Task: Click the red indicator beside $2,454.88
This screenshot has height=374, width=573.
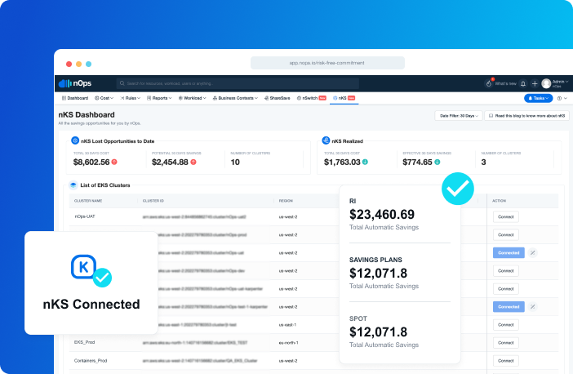Action: point(193,162)
